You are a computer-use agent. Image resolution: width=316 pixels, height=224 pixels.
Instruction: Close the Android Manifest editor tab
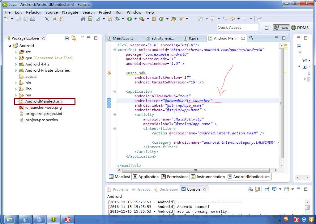click(x=243, y=38)
